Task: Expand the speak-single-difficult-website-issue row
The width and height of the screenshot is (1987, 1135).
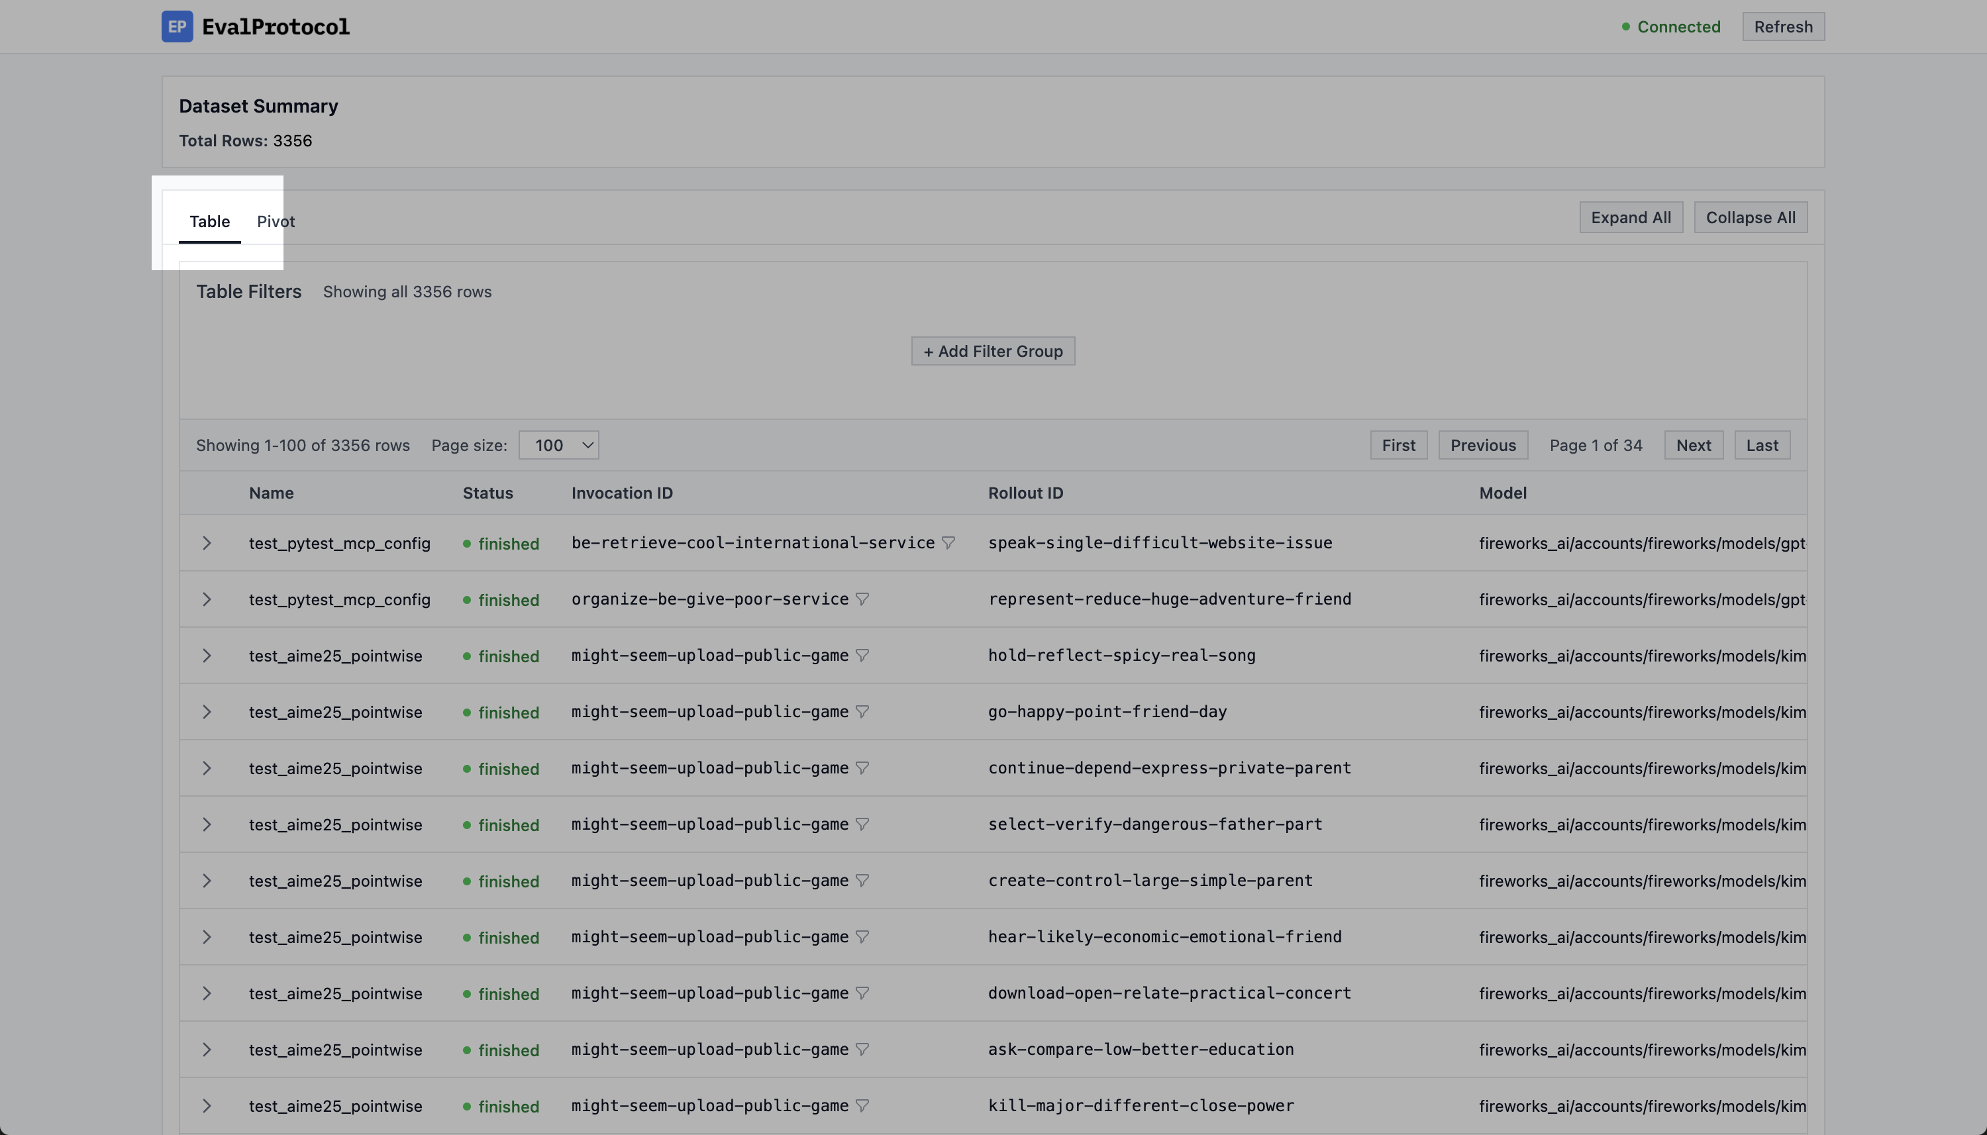Action: coord(207,542)
